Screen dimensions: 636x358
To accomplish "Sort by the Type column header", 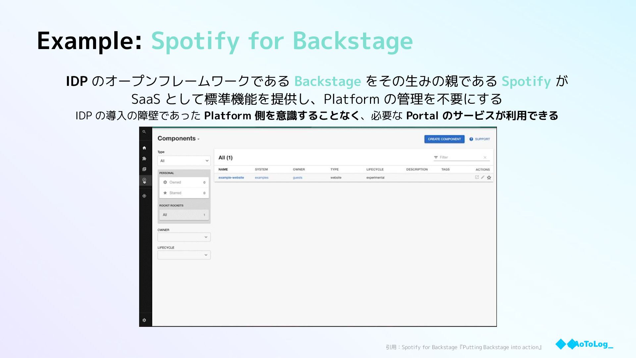I will point(335,169).
